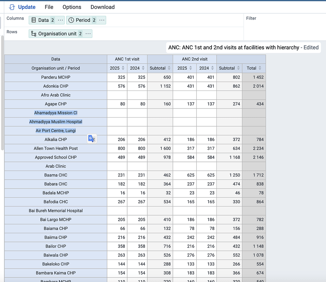Screen dimensions: 326x282
Task: Select the Bakeloko CHP row label
Action: click(x=56, y=264)
